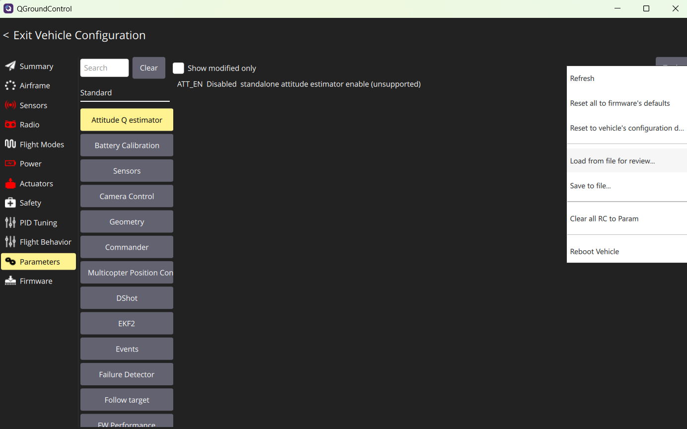
Task: Click the Firmware download icon
Action: [x=10, y=281]
